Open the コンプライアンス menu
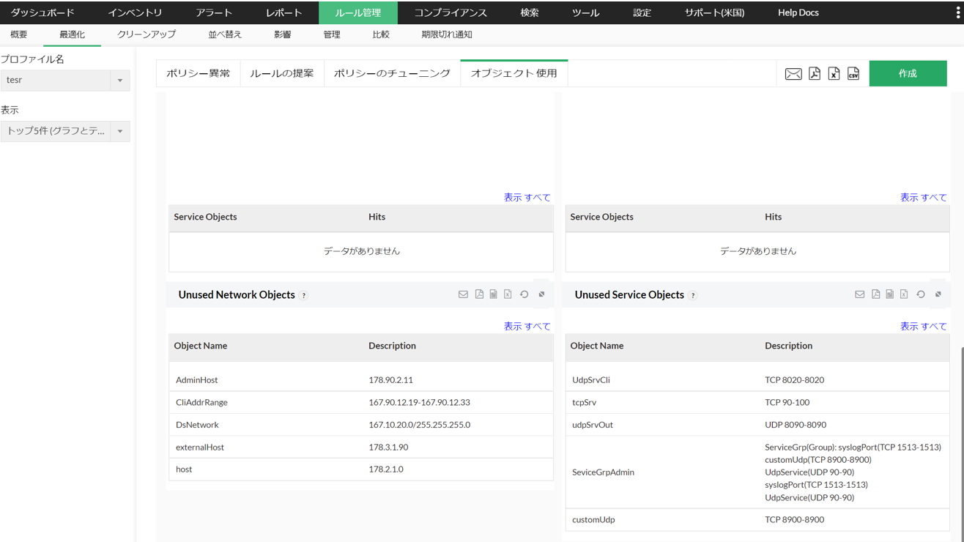Viewport: 964px width, 542px height. click(x=450, y=12)
